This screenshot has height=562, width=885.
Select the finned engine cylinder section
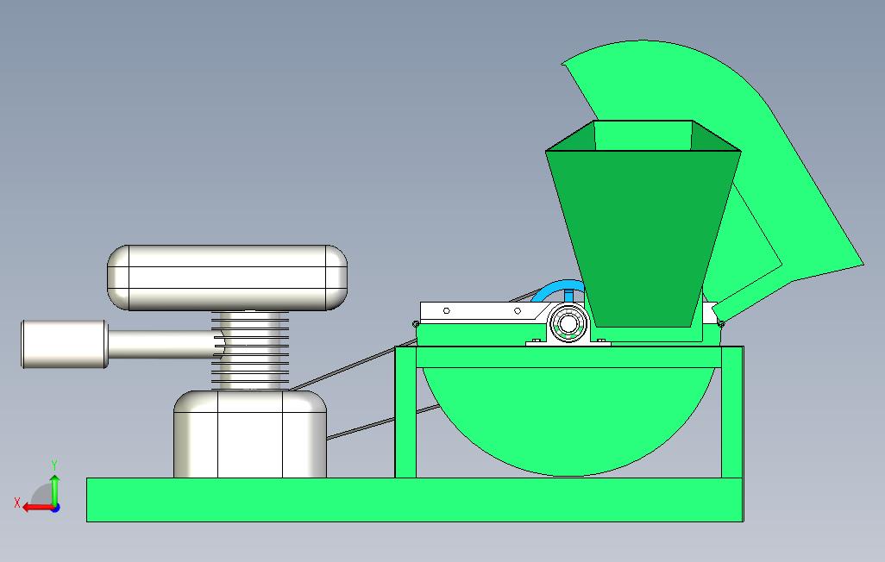coord(250,351)
